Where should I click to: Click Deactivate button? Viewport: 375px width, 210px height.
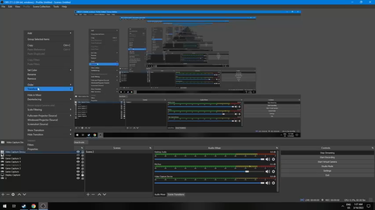79,142
